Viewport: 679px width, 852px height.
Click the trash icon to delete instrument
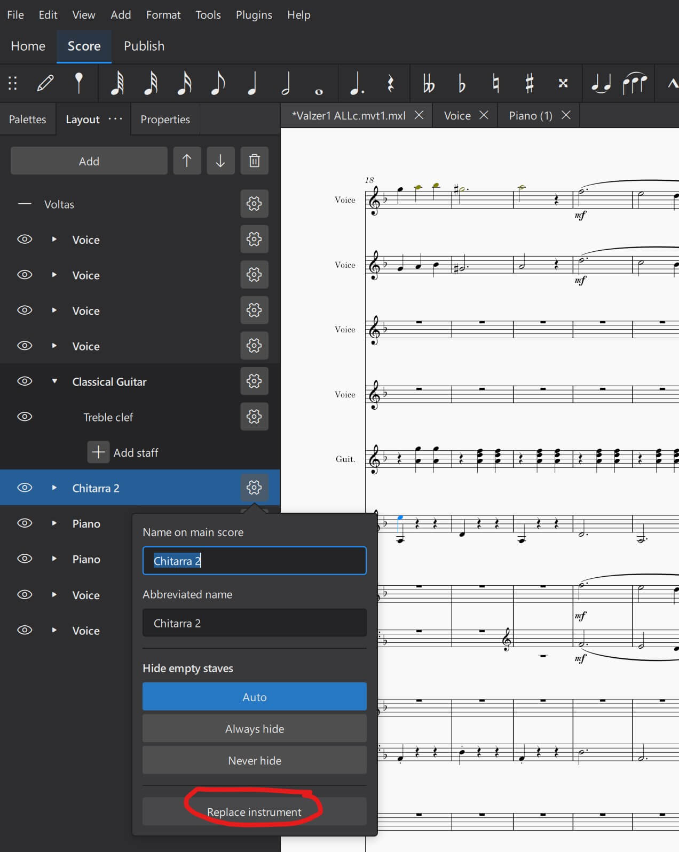point(254,161)
